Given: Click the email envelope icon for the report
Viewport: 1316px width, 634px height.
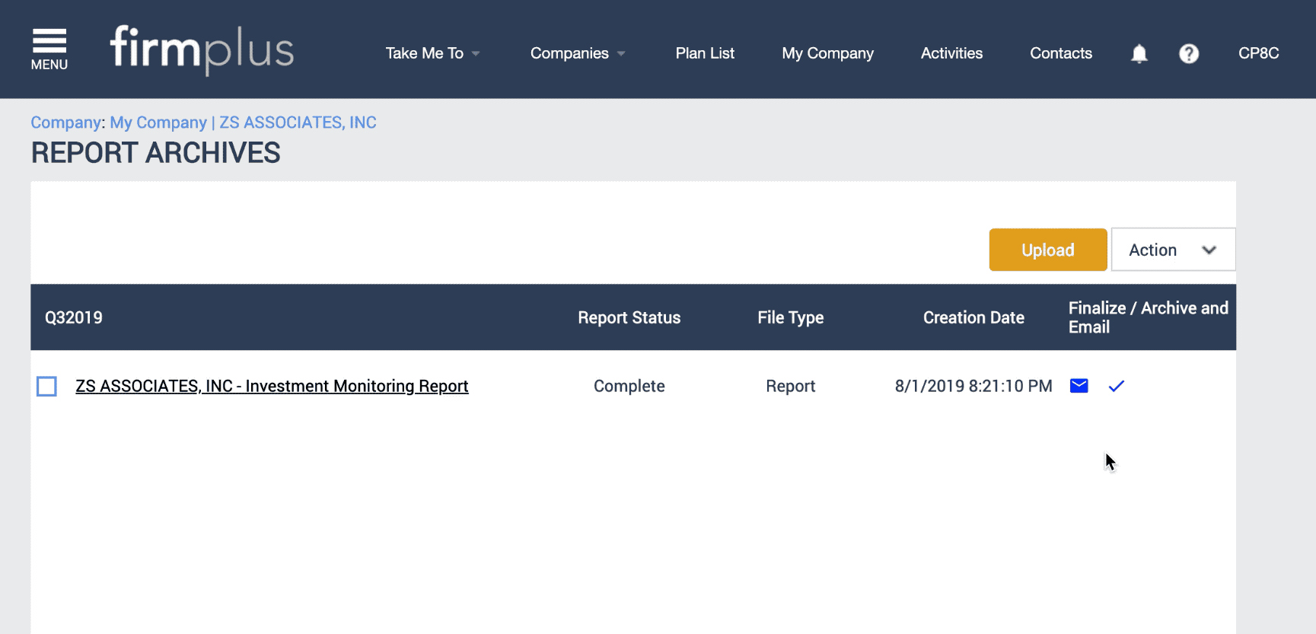Looking at the screenshot, I should pyautogui.click(x=1079, y=386).
